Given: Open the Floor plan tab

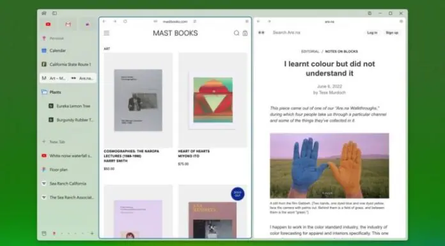Looking at the screenshot, I should pos(68,170).
